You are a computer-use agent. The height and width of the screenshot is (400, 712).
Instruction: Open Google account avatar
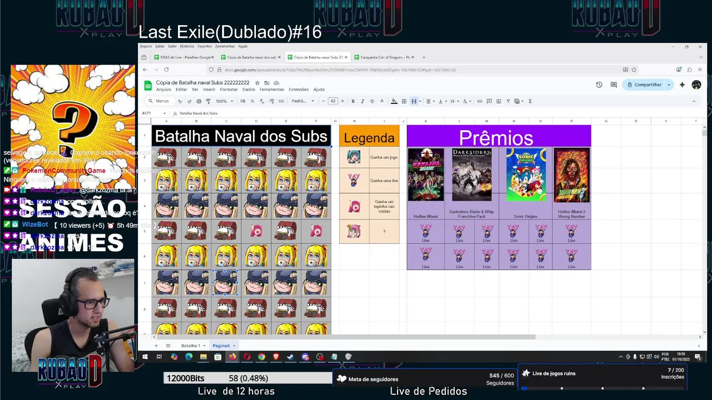coord(696,84)
